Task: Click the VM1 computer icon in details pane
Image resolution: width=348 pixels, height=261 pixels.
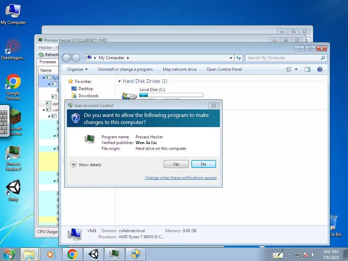Action: (75, 234)
